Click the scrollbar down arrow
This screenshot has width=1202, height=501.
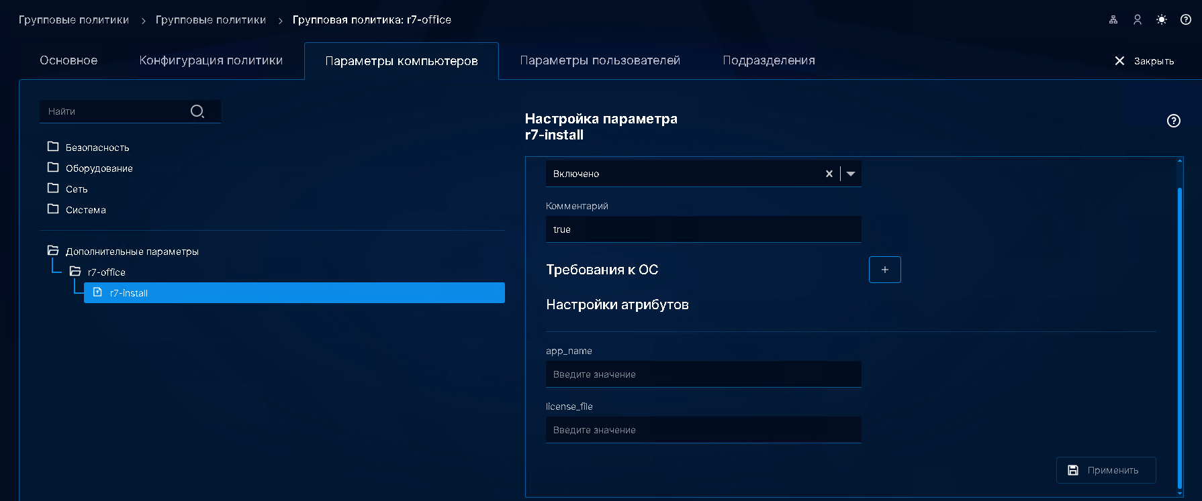coord(1180,494)
